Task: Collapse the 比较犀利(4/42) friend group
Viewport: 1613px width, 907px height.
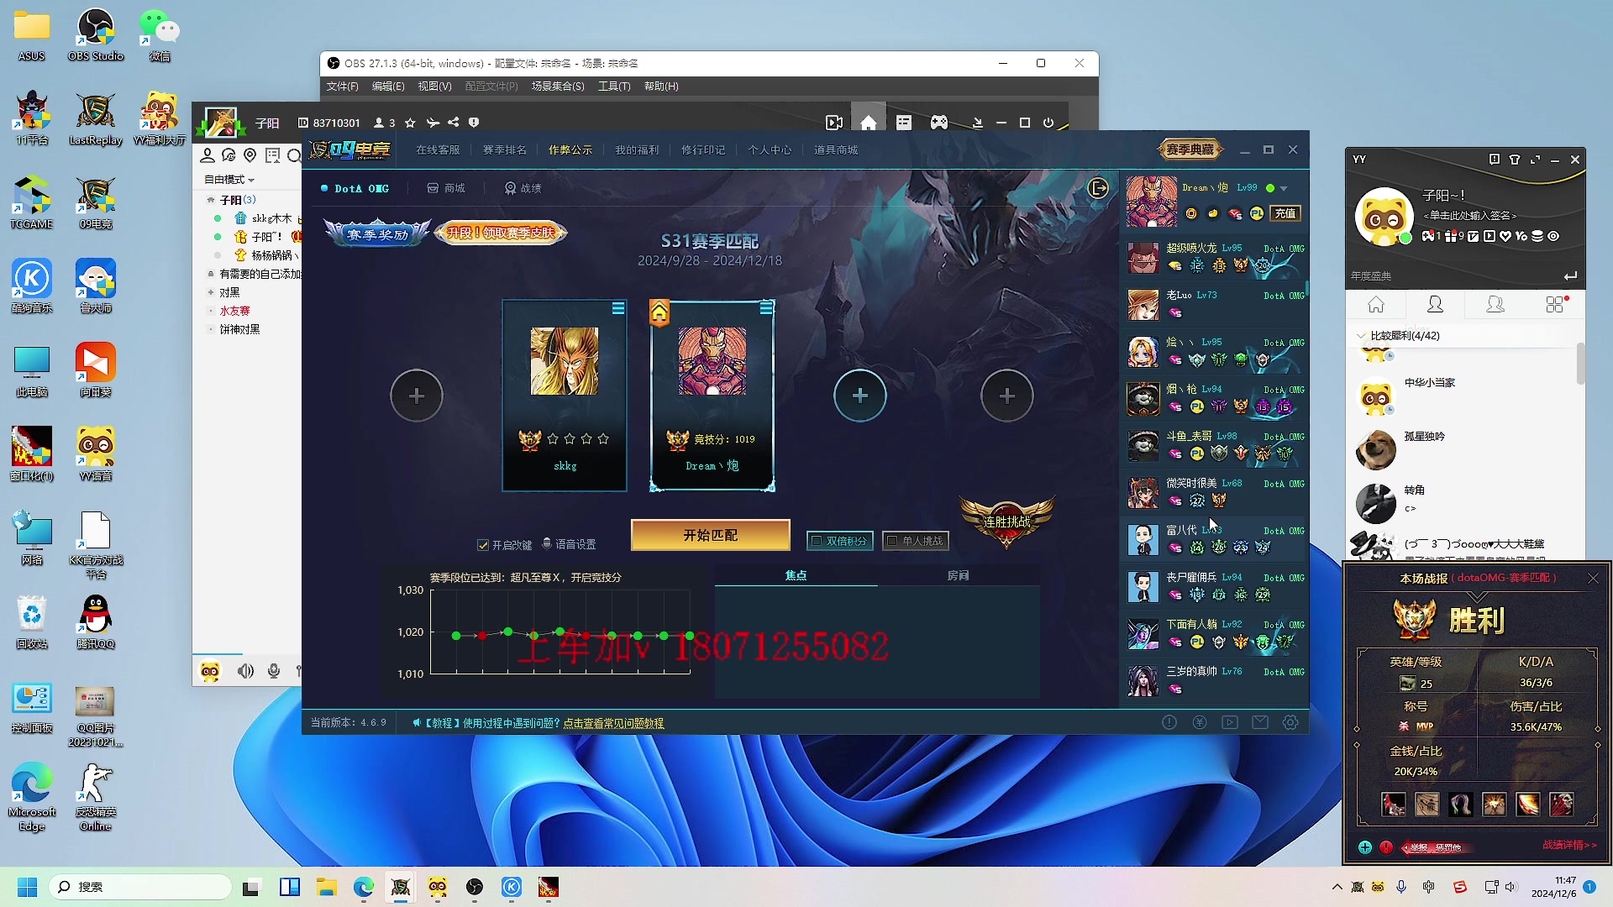Action: [1361, 336]
